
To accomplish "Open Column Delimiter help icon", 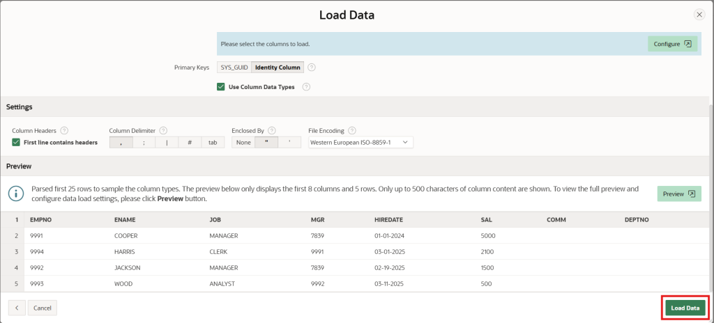I will (163, 131).
